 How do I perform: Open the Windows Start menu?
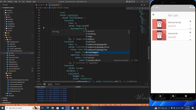(2, 108)
